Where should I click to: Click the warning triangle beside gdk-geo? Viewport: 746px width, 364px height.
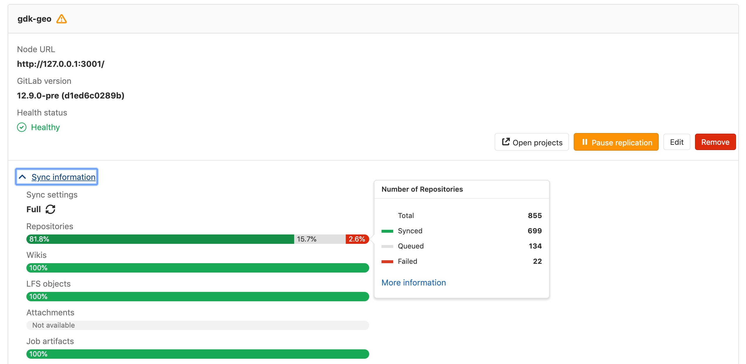[x=62, y=19]
